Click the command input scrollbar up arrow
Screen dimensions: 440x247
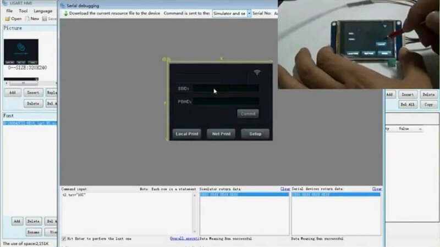pyautogui.click(x=195, y=195)
